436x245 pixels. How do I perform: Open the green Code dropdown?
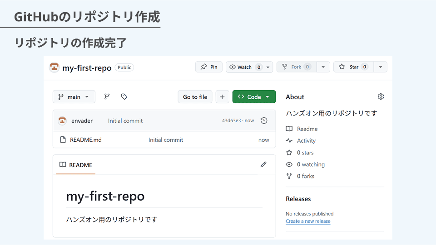click(x=254, y=97)
